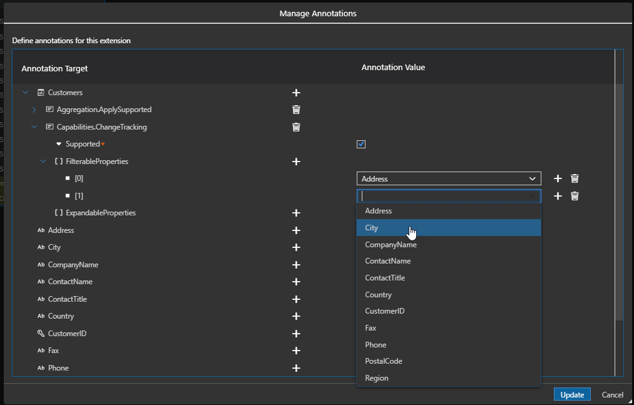Collapse the Customers tree node
Screen dimensions: 634x405
click(26, 93)
